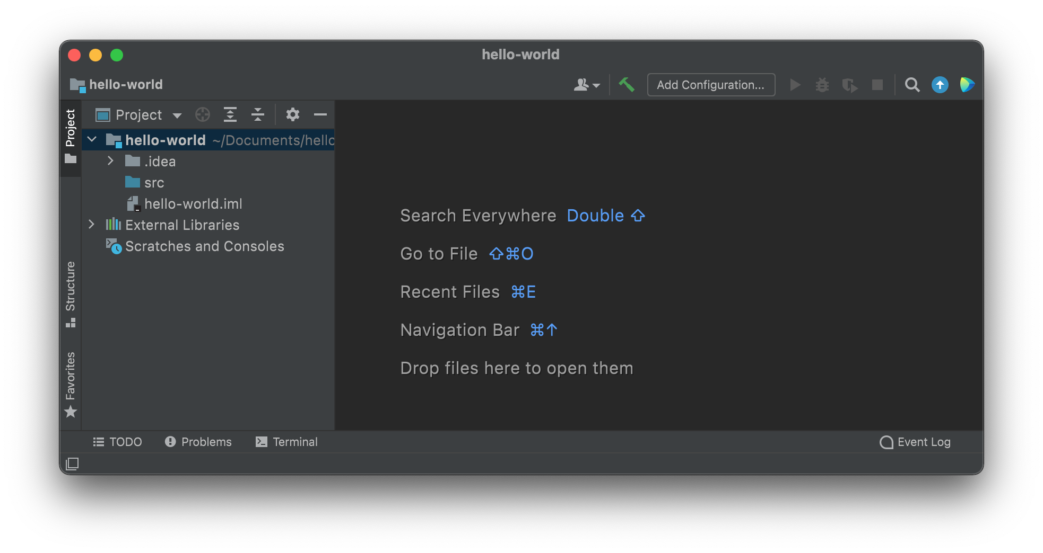Expand the .idea folder

click(110, 161)
